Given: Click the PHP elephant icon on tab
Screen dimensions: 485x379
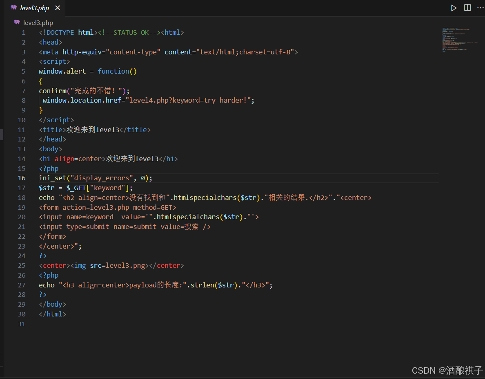Looking at the screenshot, I should (14, 7).
